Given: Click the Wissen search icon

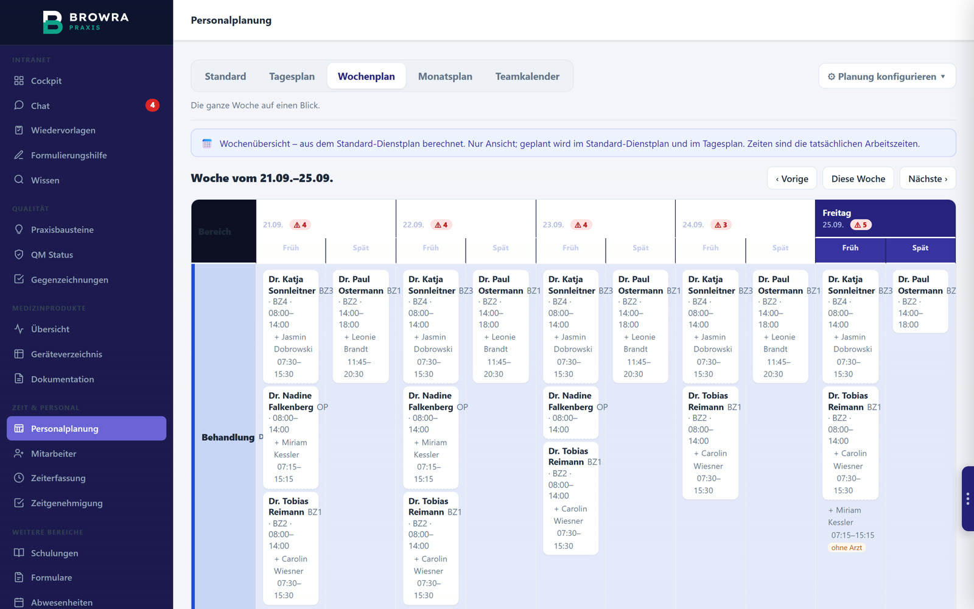Looking at the screenshot, I should 19,180.
